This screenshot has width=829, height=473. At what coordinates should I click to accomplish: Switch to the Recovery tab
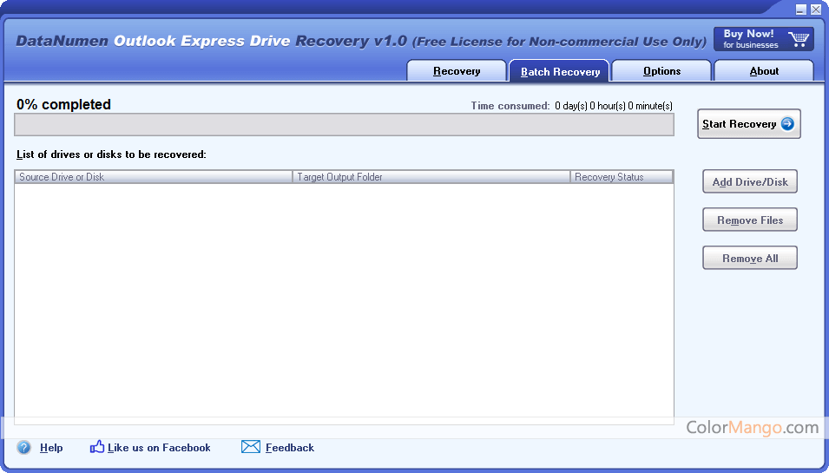[457, 71]
